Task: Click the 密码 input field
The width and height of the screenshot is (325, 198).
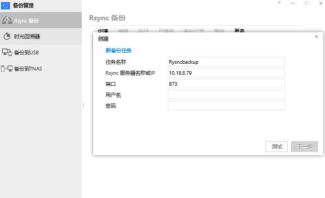Action: click(x=226, y=106)
